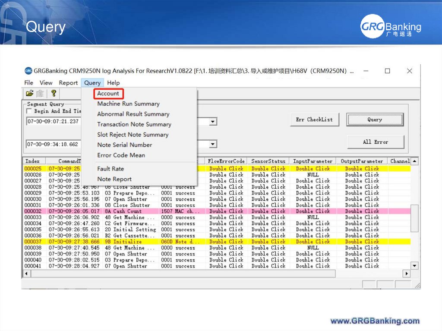The height and width of the screenshot is (331, 442).
Task: Minimize the log analysis window
Action: [366, 71]
